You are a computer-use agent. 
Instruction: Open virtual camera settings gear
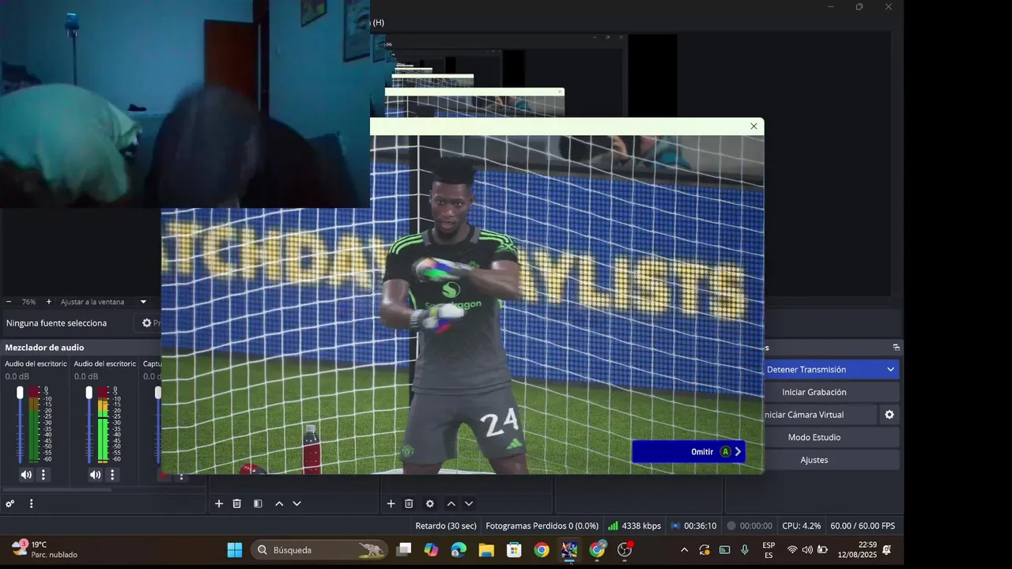889,415
